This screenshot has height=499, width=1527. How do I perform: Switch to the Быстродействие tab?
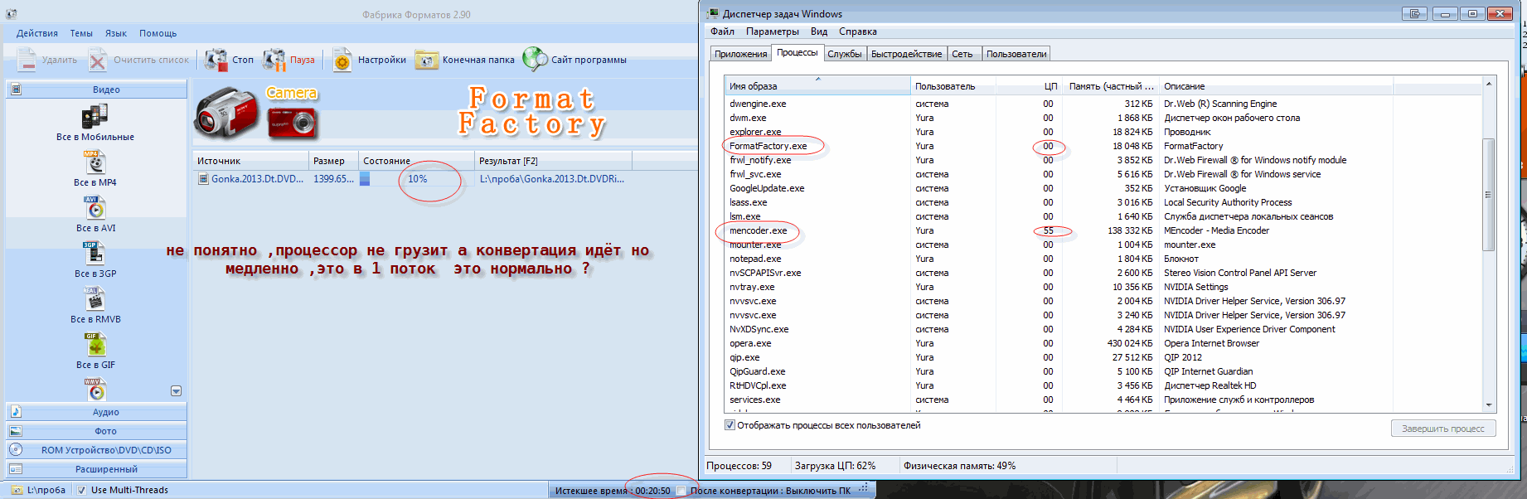click(906, 54)
